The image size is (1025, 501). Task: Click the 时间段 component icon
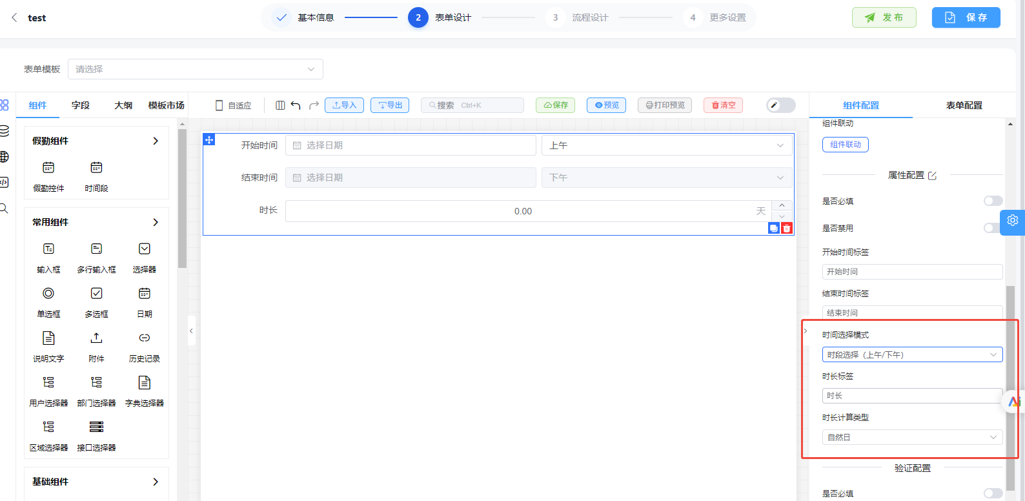[96, 168]
